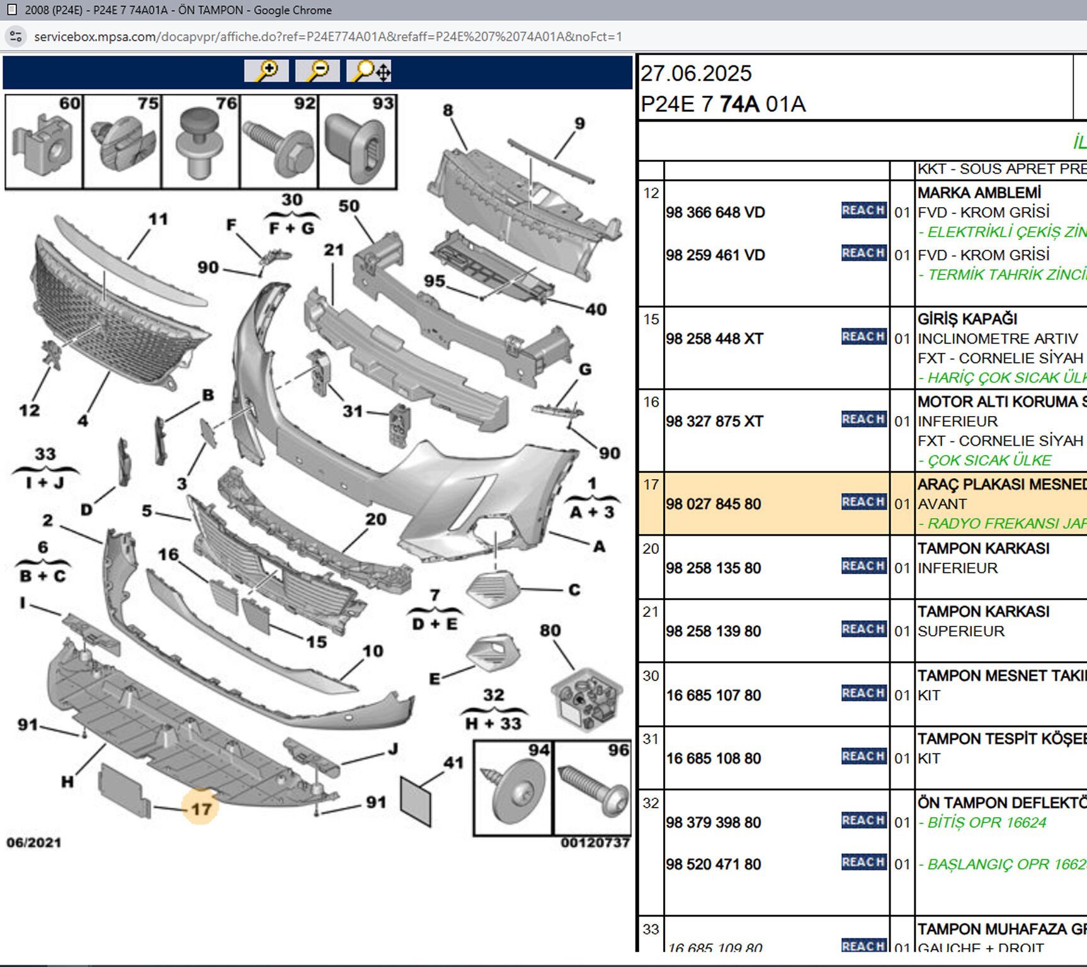Click REACH badge for part 98 027 845 80
Image resolution: width=1087 pixels, height=967 pixels.
tap(863, 502)
